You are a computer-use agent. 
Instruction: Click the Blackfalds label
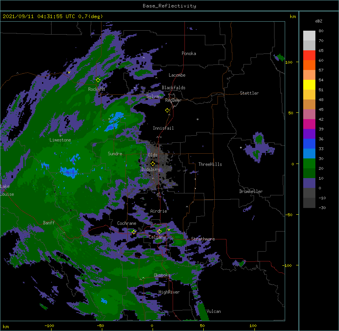[173, 88]
